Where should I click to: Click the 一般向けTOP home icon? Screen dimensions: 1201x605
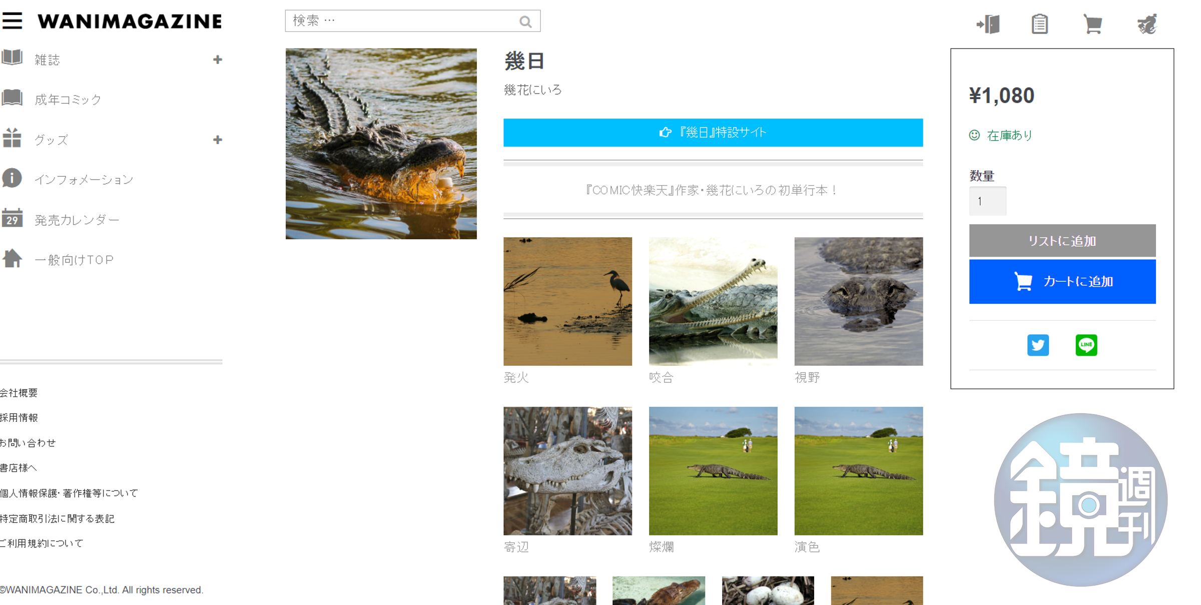12,258
